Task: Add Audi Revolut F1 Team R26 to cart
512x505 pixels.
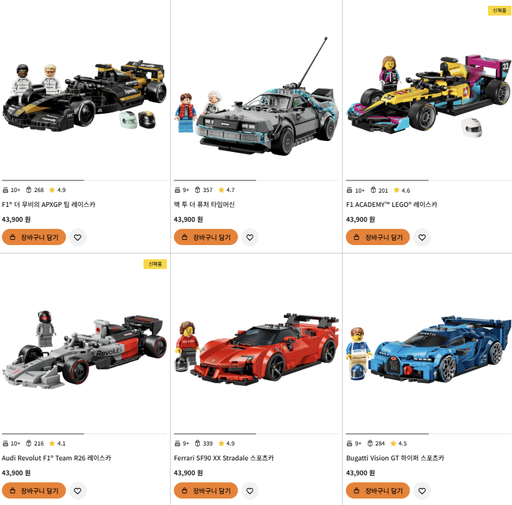Action: [x=34, y=490]
